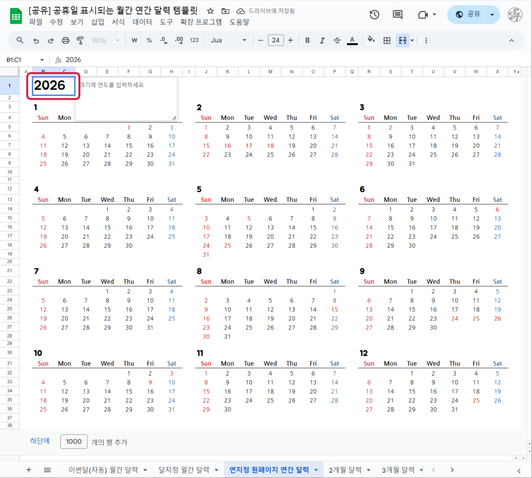Open the text color picker
The width and height of the screenshot is (532, 478).
click(352, 41)
